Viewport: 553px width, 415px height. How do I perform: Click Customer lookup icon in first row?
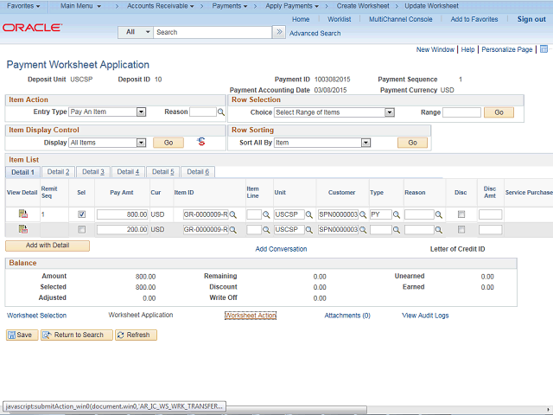point(364,214)
